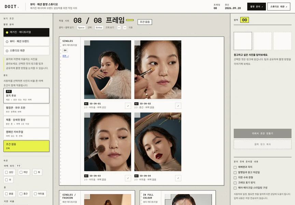Click 셀렉 링크 복사 button
Screen dimensions: 295x205
pos(263,144)
